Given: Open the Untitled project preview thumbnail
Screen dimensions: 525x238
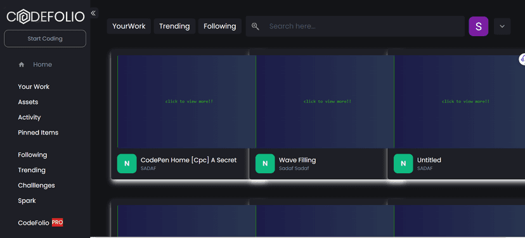Looking at the screenshot, I should click(x=459, y=102).
